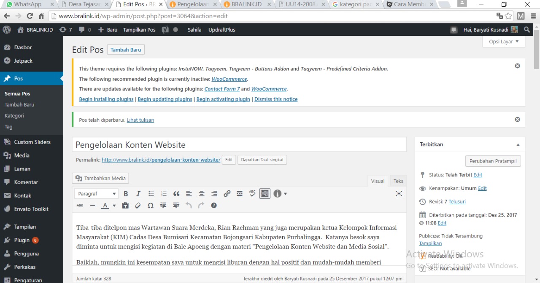Open the WordPress logo menu

click(7, 30)
